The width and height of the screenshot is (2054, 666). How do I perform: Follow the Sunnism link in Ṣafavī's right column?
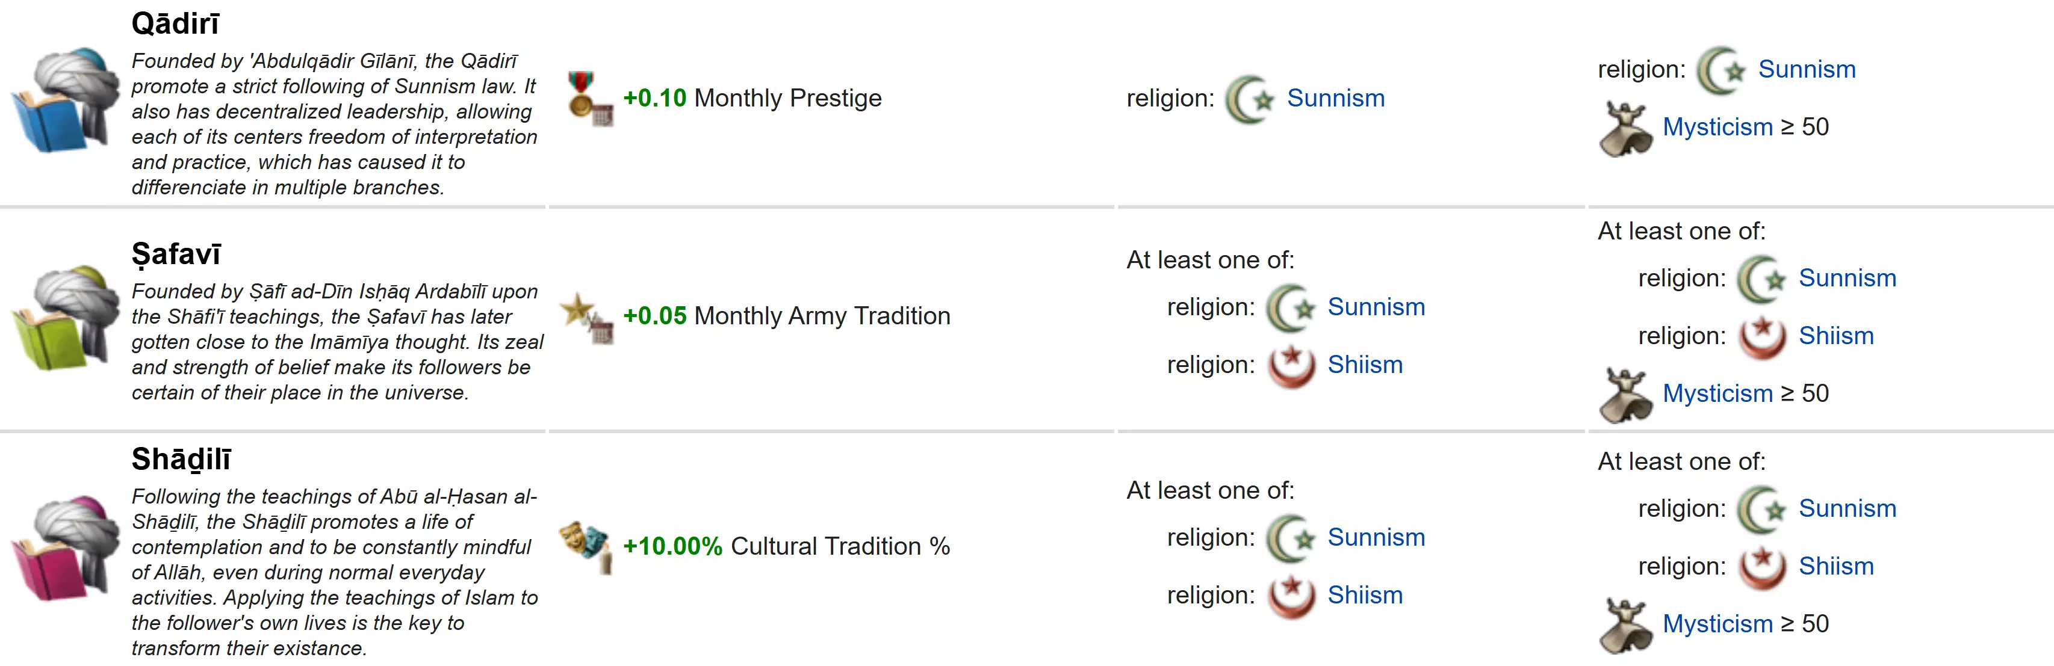point(1847,279)
